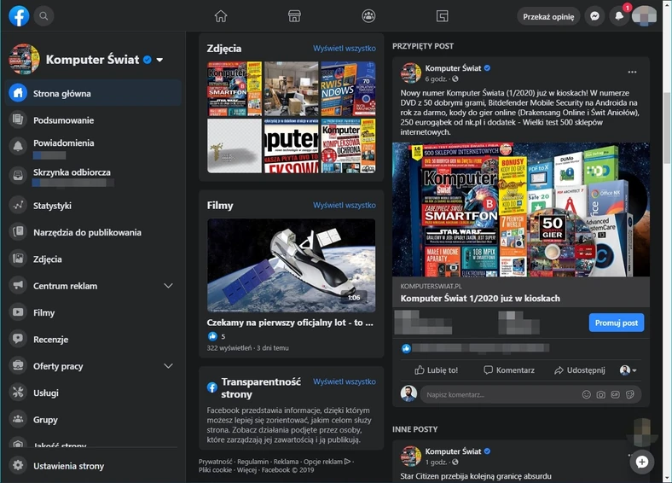Click the round plus floating button
The image size is (672, 483).
[642, 462]
